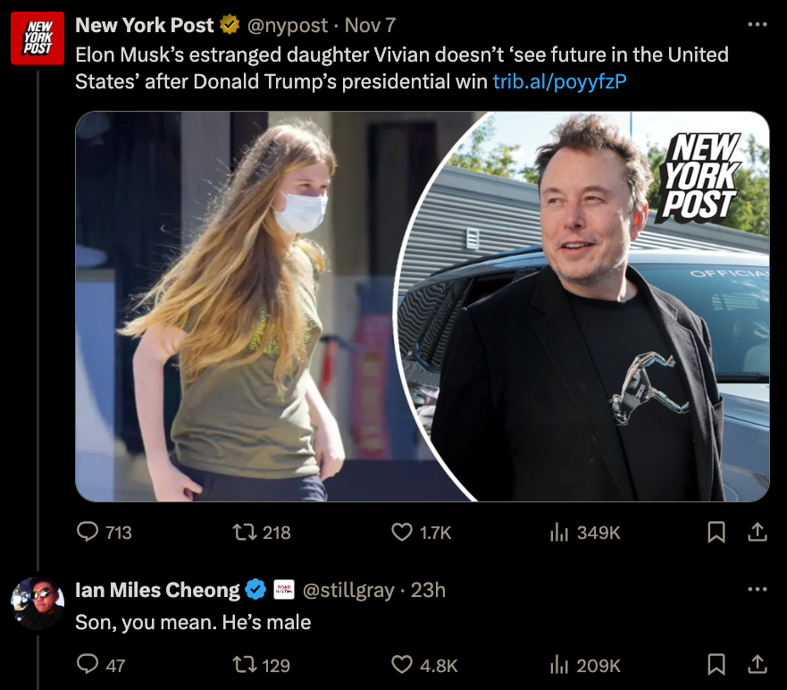787x690 pixels.
Task: Click the New York Post avatar
Action: 38,38
